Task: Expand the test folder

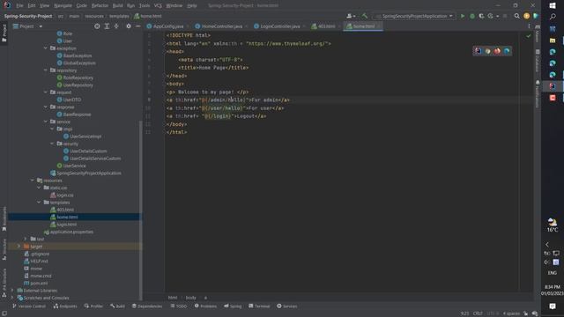Action: 26,239
